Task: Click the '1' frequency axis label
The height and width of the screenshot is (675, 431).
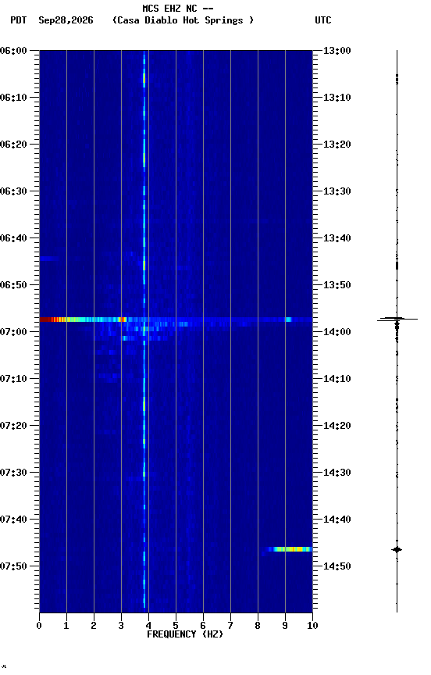Action: click(x=66, y=626)
